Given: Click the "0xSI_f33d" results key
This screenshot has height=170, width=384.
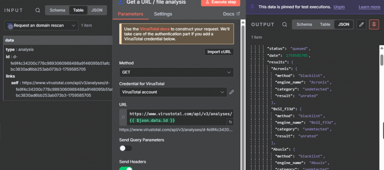Looking at the screenshot, I should point(283,109).
